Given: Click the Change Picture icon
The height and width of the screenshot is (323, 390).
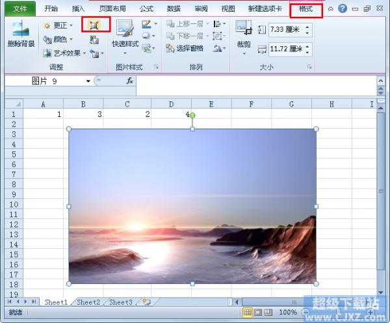Looking at the screenshot, I should (x=94, y=40).
